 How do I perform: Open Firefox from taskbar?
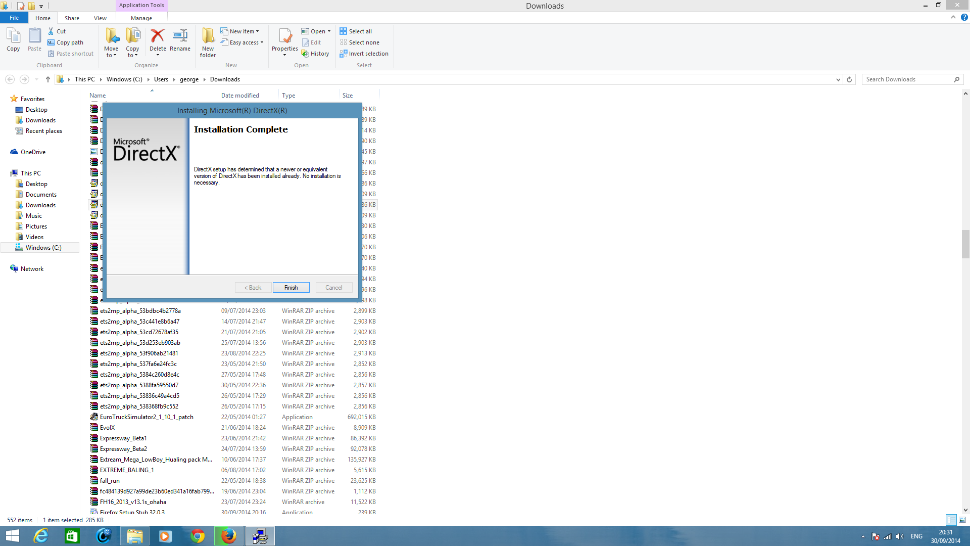(228, 536)
